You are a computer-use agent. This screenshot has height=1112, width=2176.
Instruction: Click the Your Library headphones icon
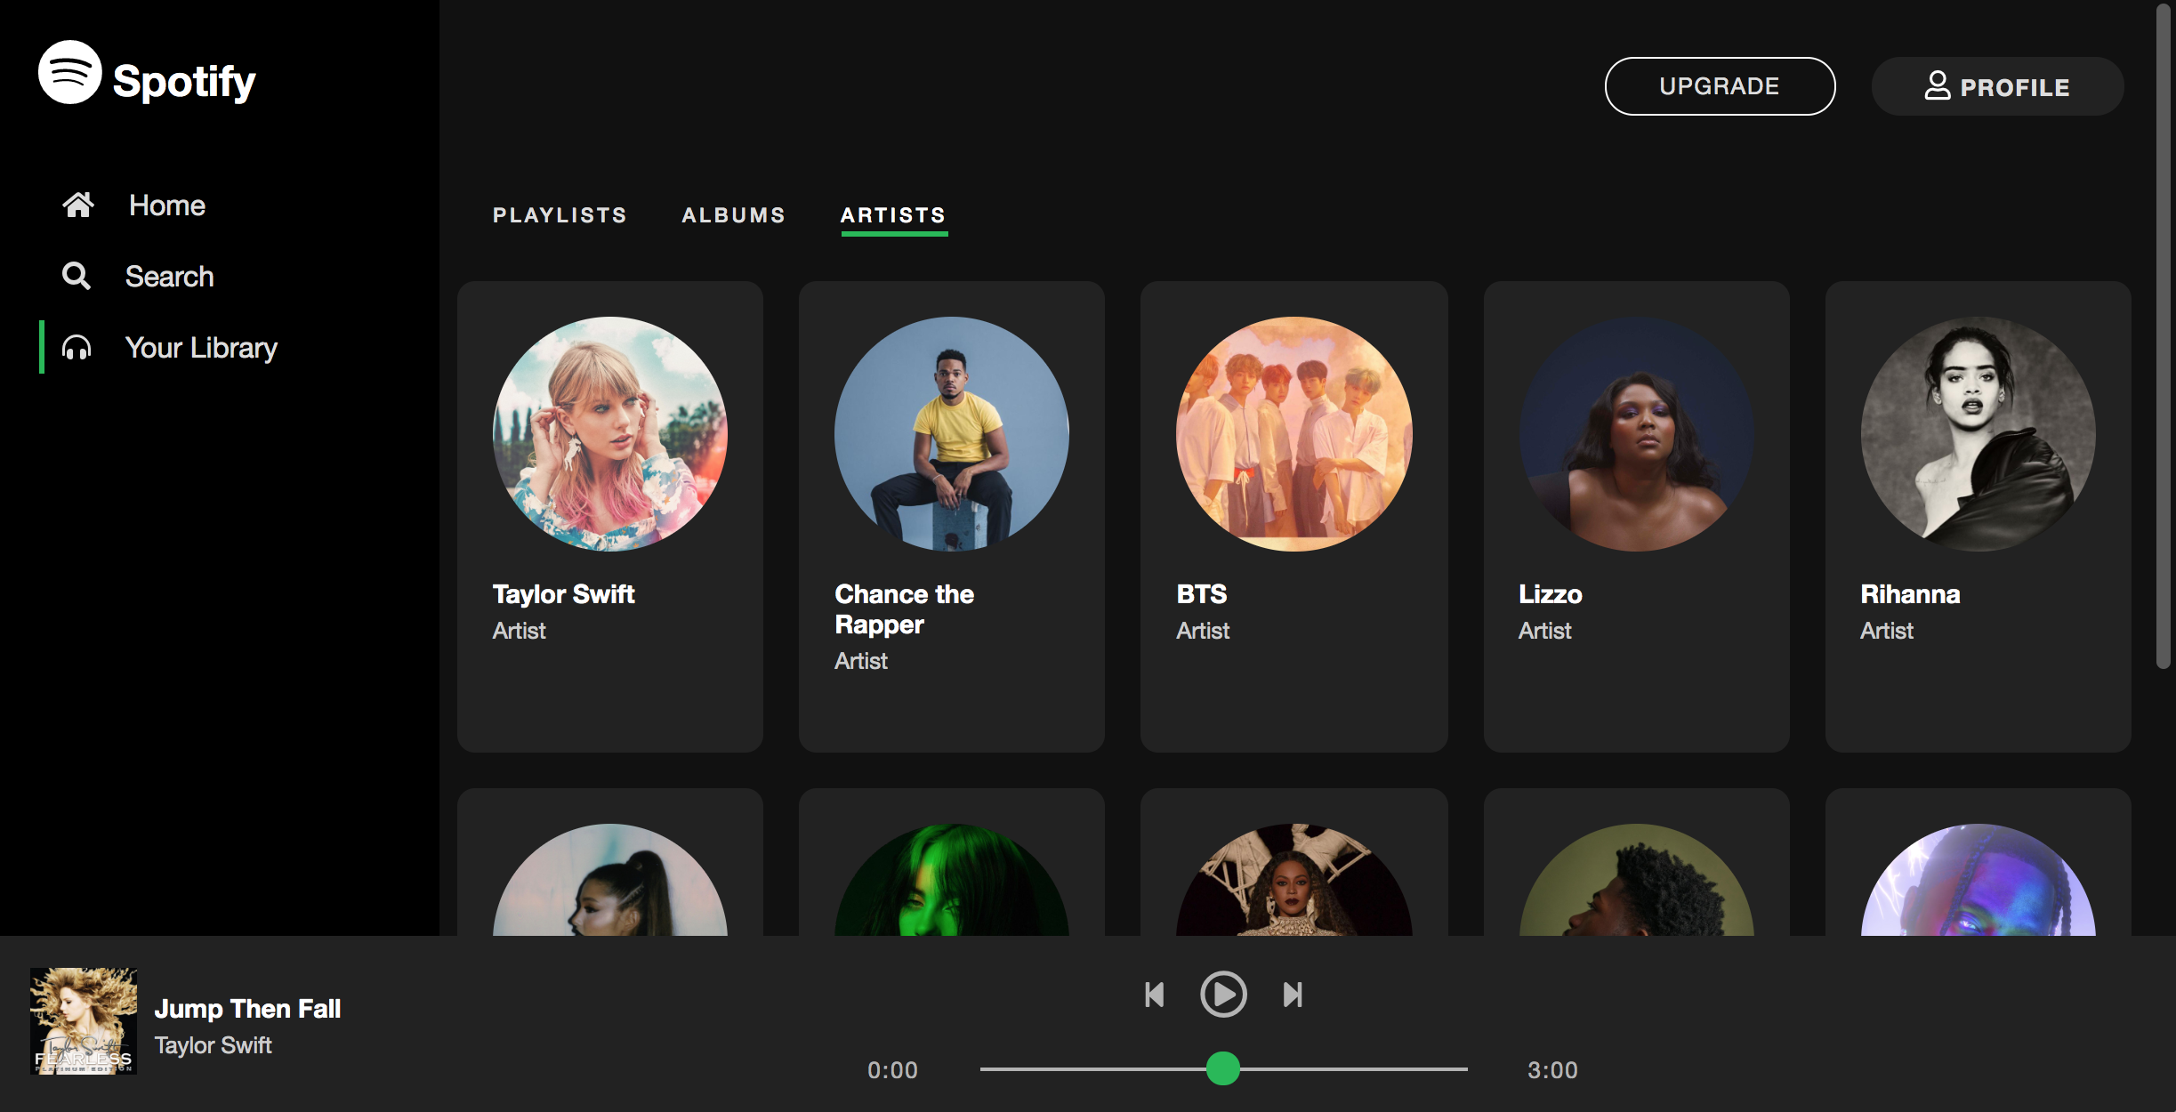pyautogui.click(x=77, y=347)
